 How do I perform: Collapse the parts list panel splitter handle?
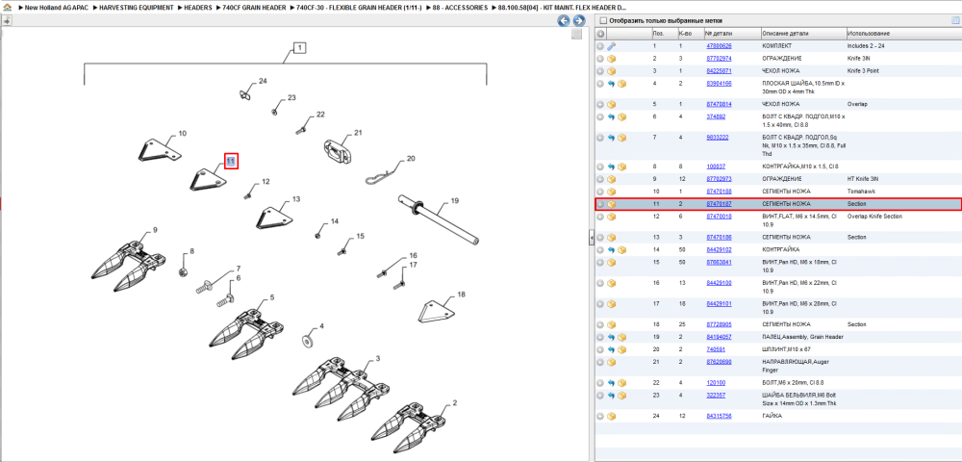click(x=591, y=237)
